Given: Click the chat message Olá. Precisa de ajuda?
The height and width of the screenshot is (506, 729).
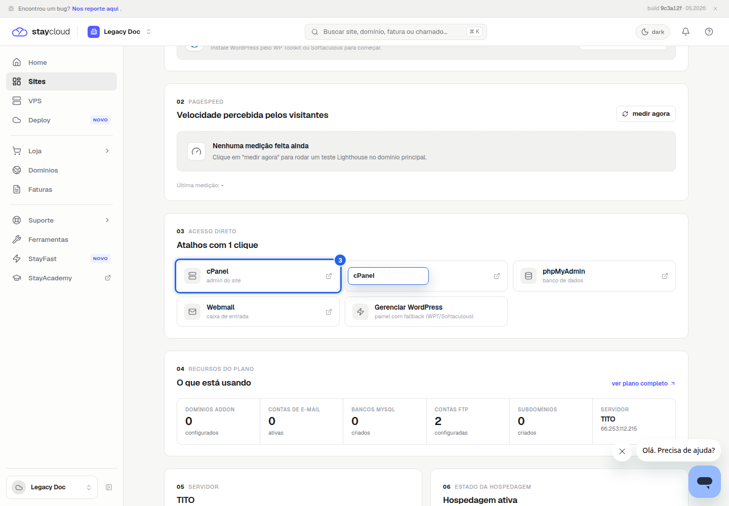Looking at the screenshot, I should coord(678,450).
